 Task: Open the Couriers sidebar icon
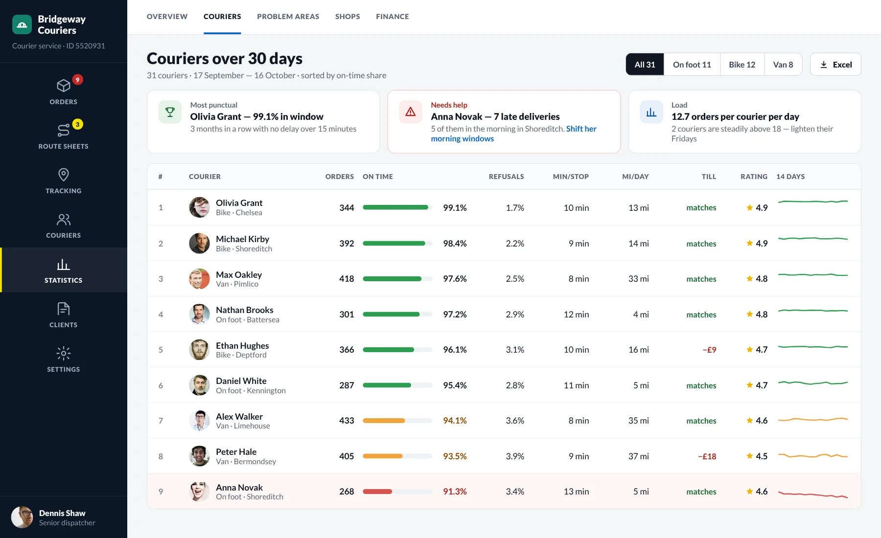63,220
